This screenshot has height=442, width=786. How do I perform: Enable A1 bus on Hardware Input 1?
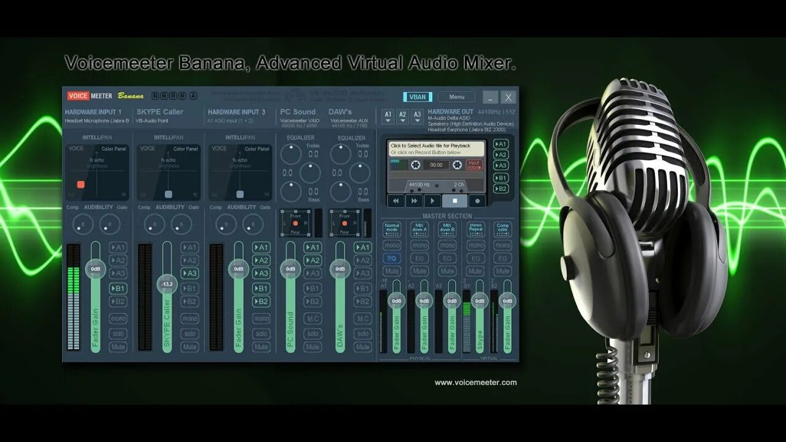tap(118, 247)
